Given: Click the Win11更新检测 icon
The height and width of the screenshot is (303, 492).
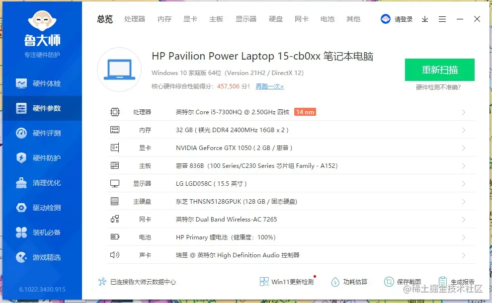Looking at the screenshot, I should coord(264,282).
